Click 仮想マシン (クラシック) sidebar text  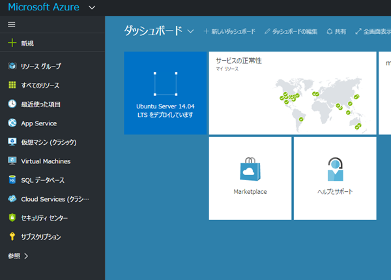click(49, 142)
